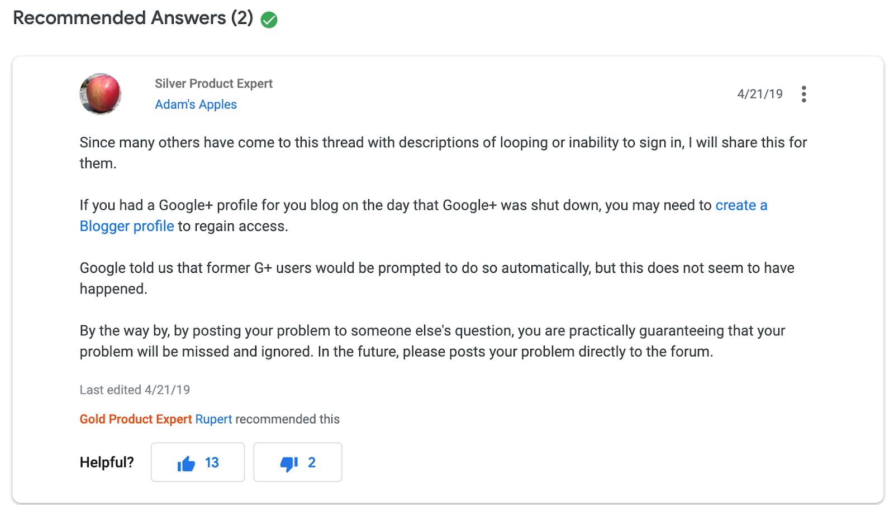Click the Silver Product Expert label
The height and width of the screenshot is (505, 894).
tap(213, 84)
